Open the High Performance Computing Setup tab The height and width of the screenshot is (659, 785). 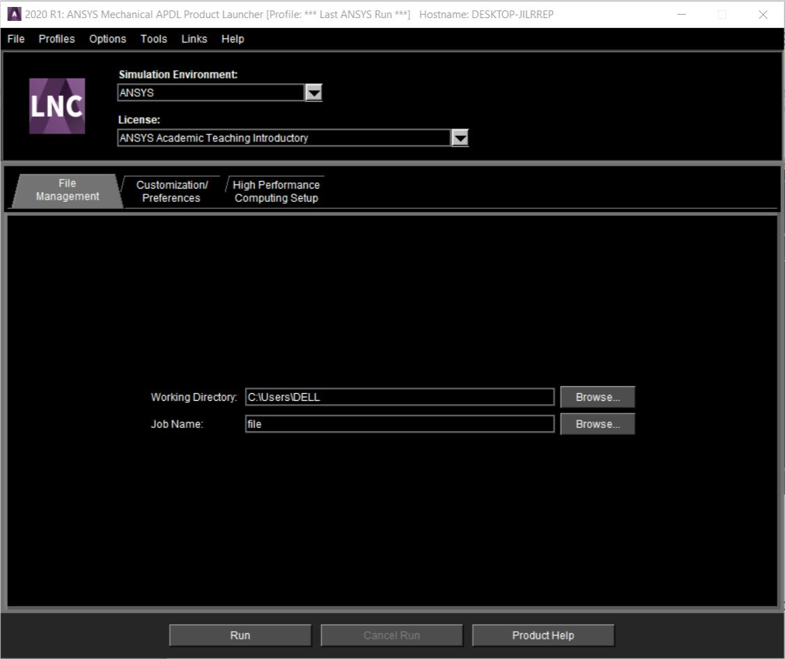click(276, 191)
